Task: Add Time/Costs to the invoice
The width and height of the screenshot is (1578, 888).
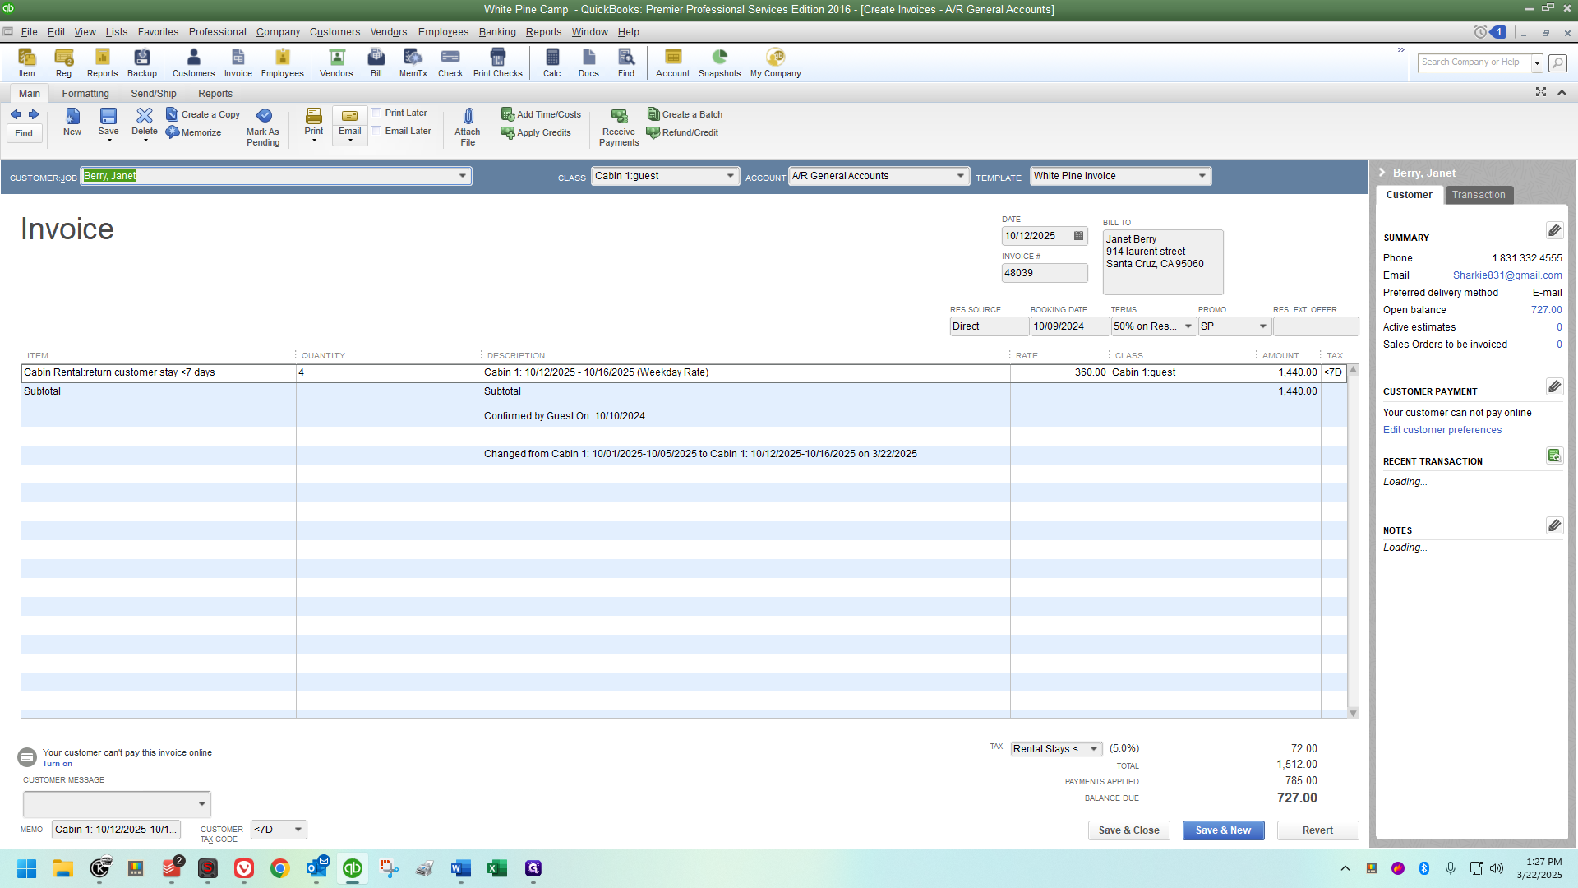Action: [542, 114]
